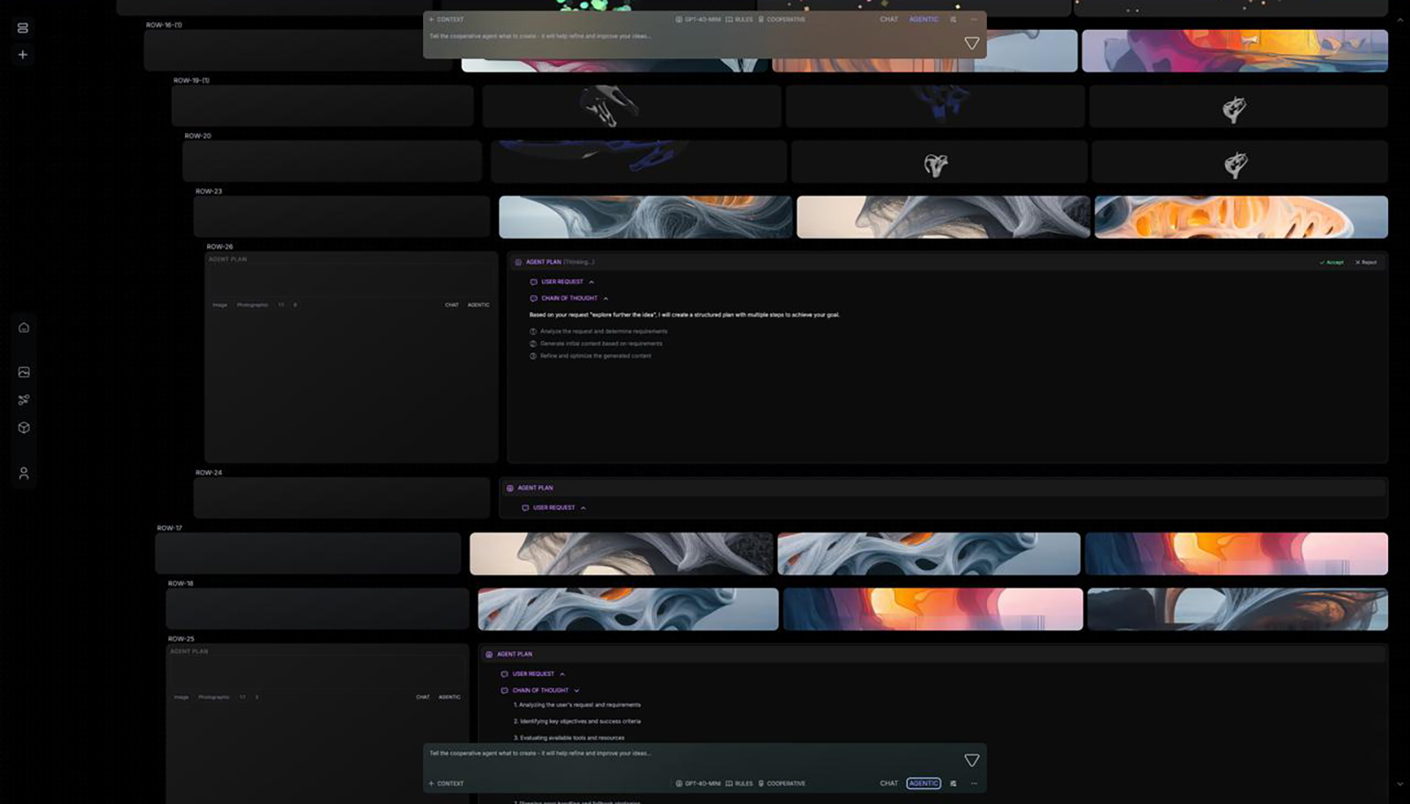Open the user profile icon in sidebar
Image resolution: width=1410 pixels, height=804 pixels.
click(x=24, y=473)
